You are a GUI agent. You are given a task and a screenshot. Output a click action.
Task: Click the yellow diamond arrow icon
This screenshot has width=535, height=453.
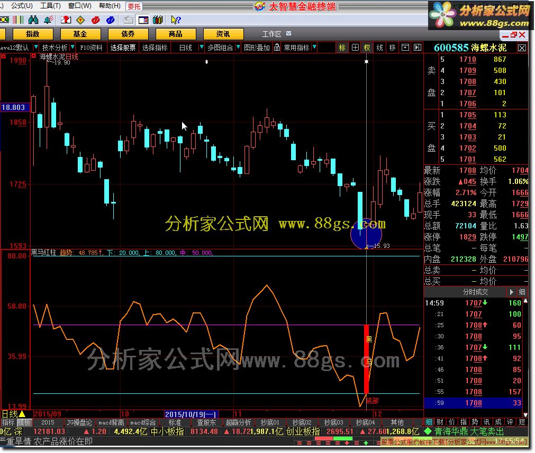point(80,20)
